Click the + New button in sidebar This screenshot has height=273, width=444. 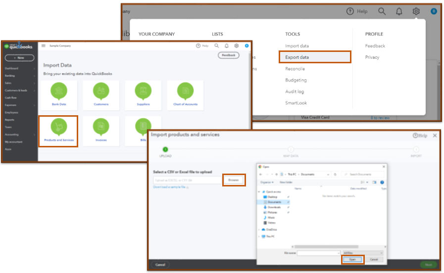click(x=19, y=58)
